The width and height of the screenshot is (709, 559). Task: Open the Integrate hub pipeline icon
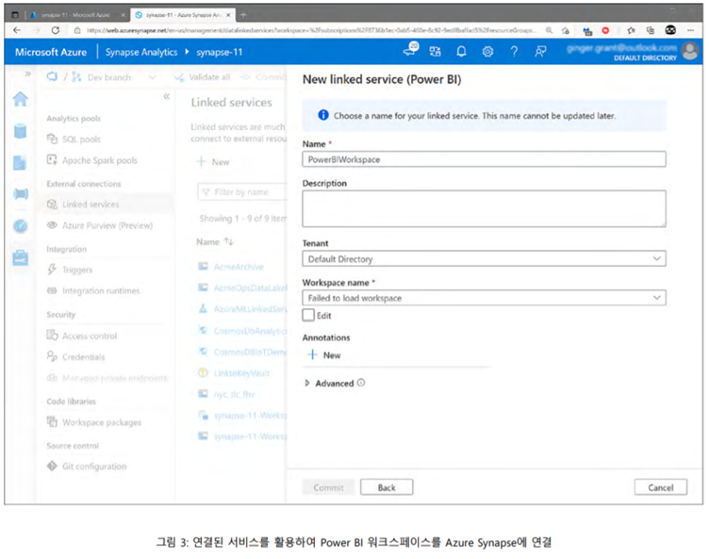coord(21,194)
